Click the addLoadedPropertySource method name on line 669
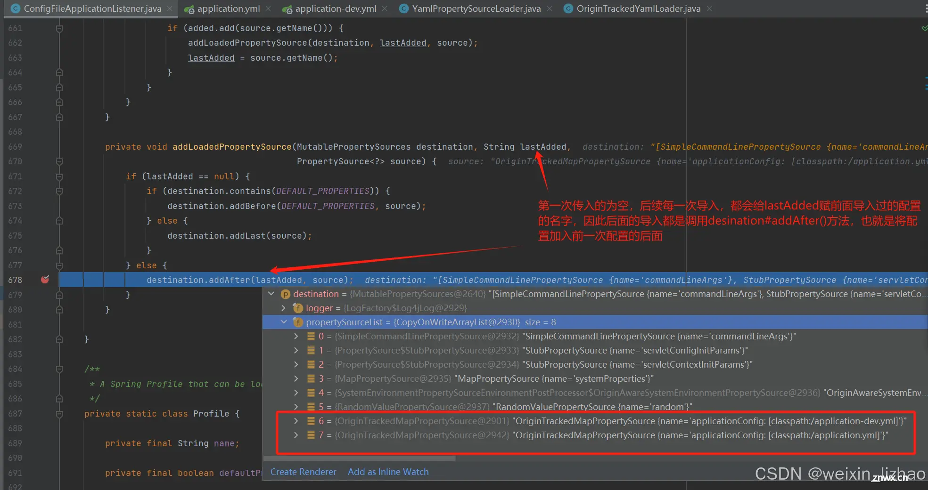 (x=232, y=147)
